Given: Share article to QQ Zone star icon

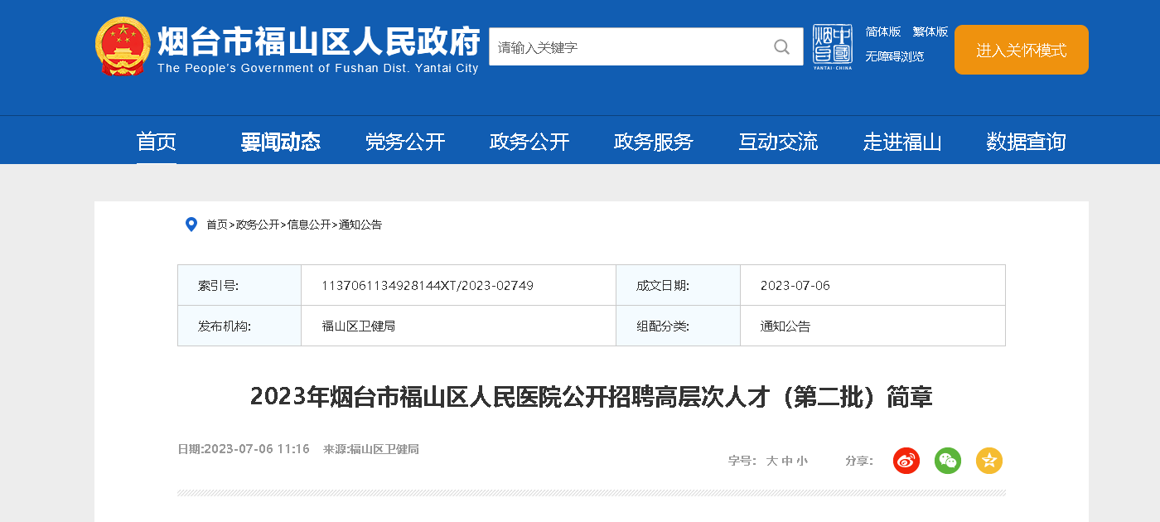Looking at the screenshot, I should point(989,461).
